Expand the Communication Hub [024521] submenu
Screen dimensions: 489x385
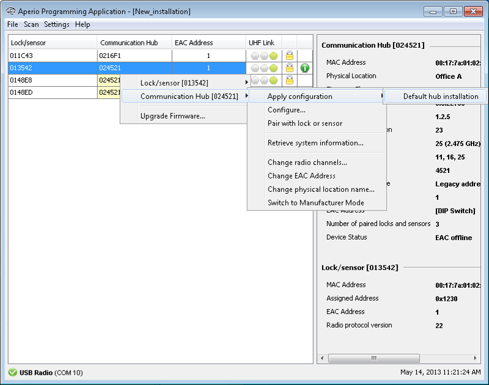click(x=185, y=97)
